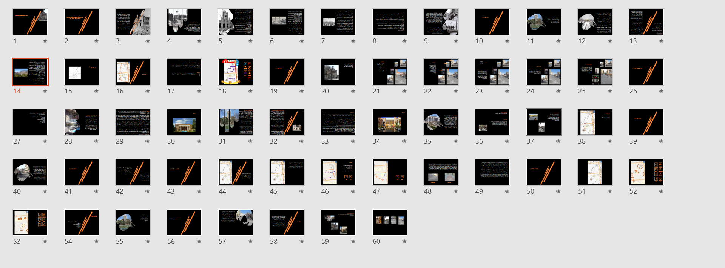Click the star icon beneath slide 37

(558, 141)
